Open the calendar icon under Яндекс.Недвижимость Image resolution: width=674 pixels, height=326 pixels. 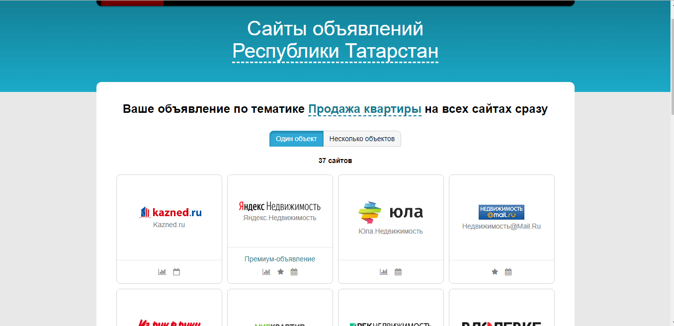click(x=294, y=272)
